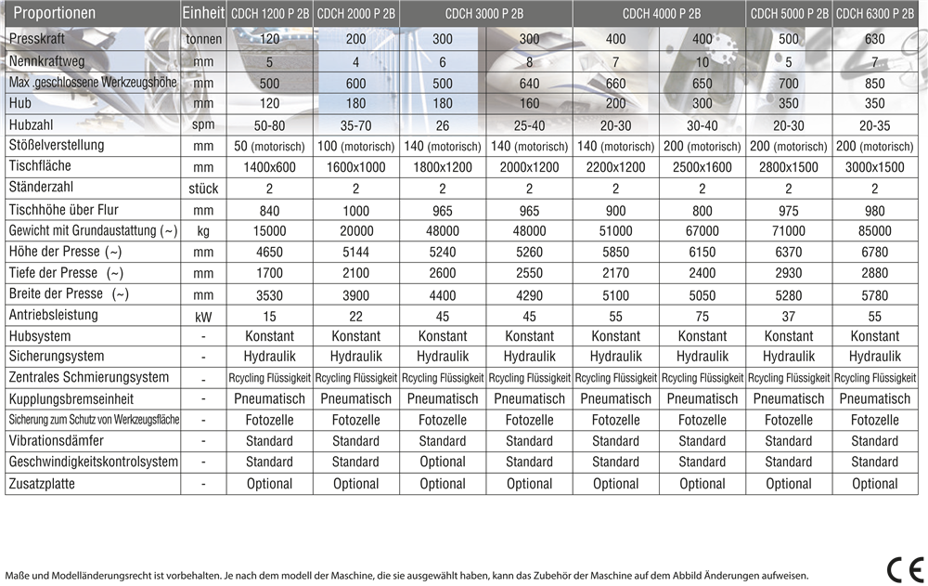Click Breite der Presse value '5780'
928x586 pixels.
coord(875,295)
